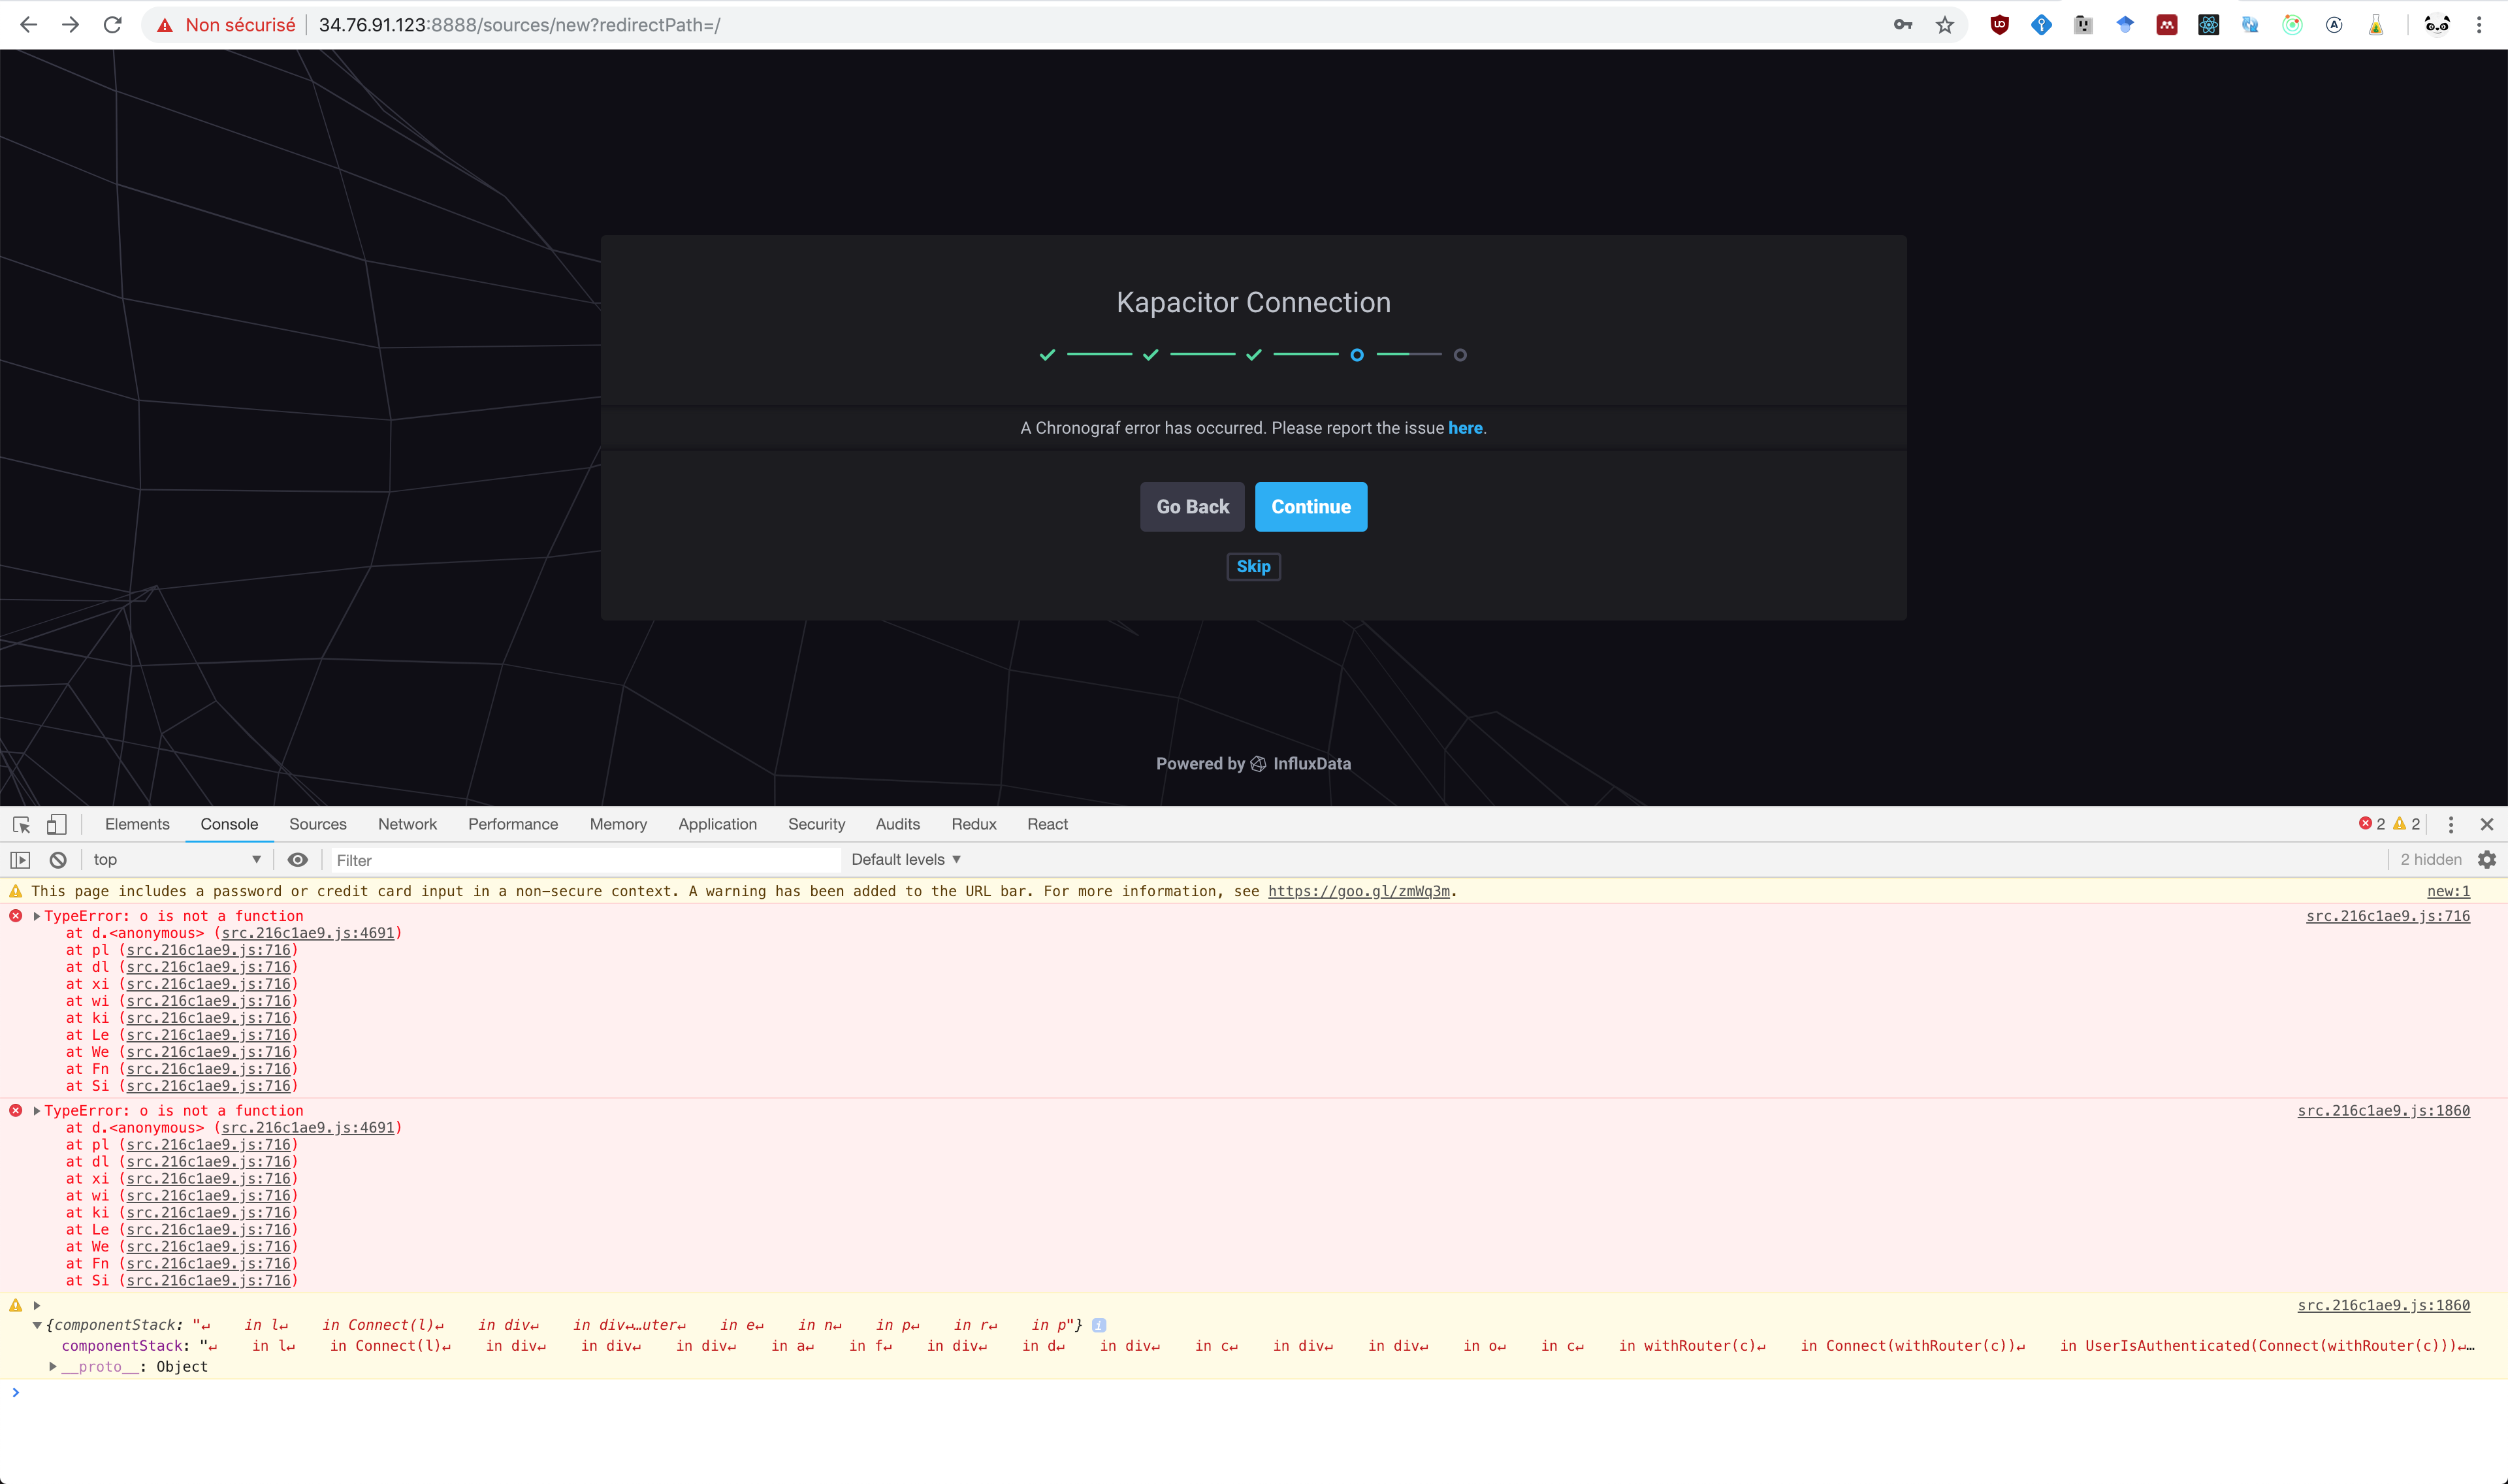Viewport: 2508px width, 1484px height.
Task: Click the Continue button
Action: pyautogui.click(x=1310, y=506)
